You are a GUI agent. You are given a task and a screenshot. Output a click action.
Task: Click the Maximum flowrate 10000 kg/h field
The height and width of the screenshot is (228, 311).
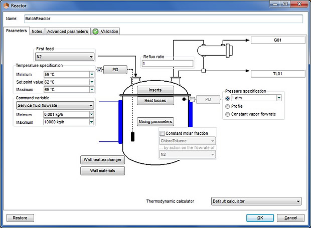[66, 122]
